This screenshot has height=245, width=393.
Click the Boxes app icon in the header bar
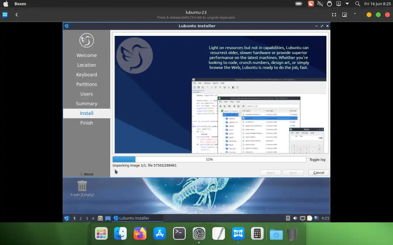5,15
